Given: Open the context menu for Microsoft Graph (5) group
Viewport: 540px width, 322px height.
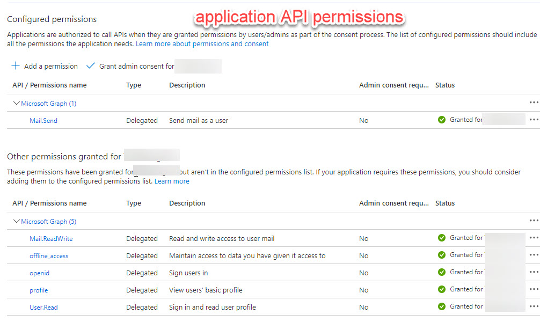Looking at the screenshot, I should click(x=534, y=221).
